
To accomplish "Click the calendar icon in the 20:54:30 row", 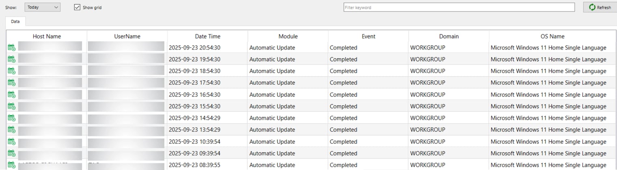I will pos(11,48).
